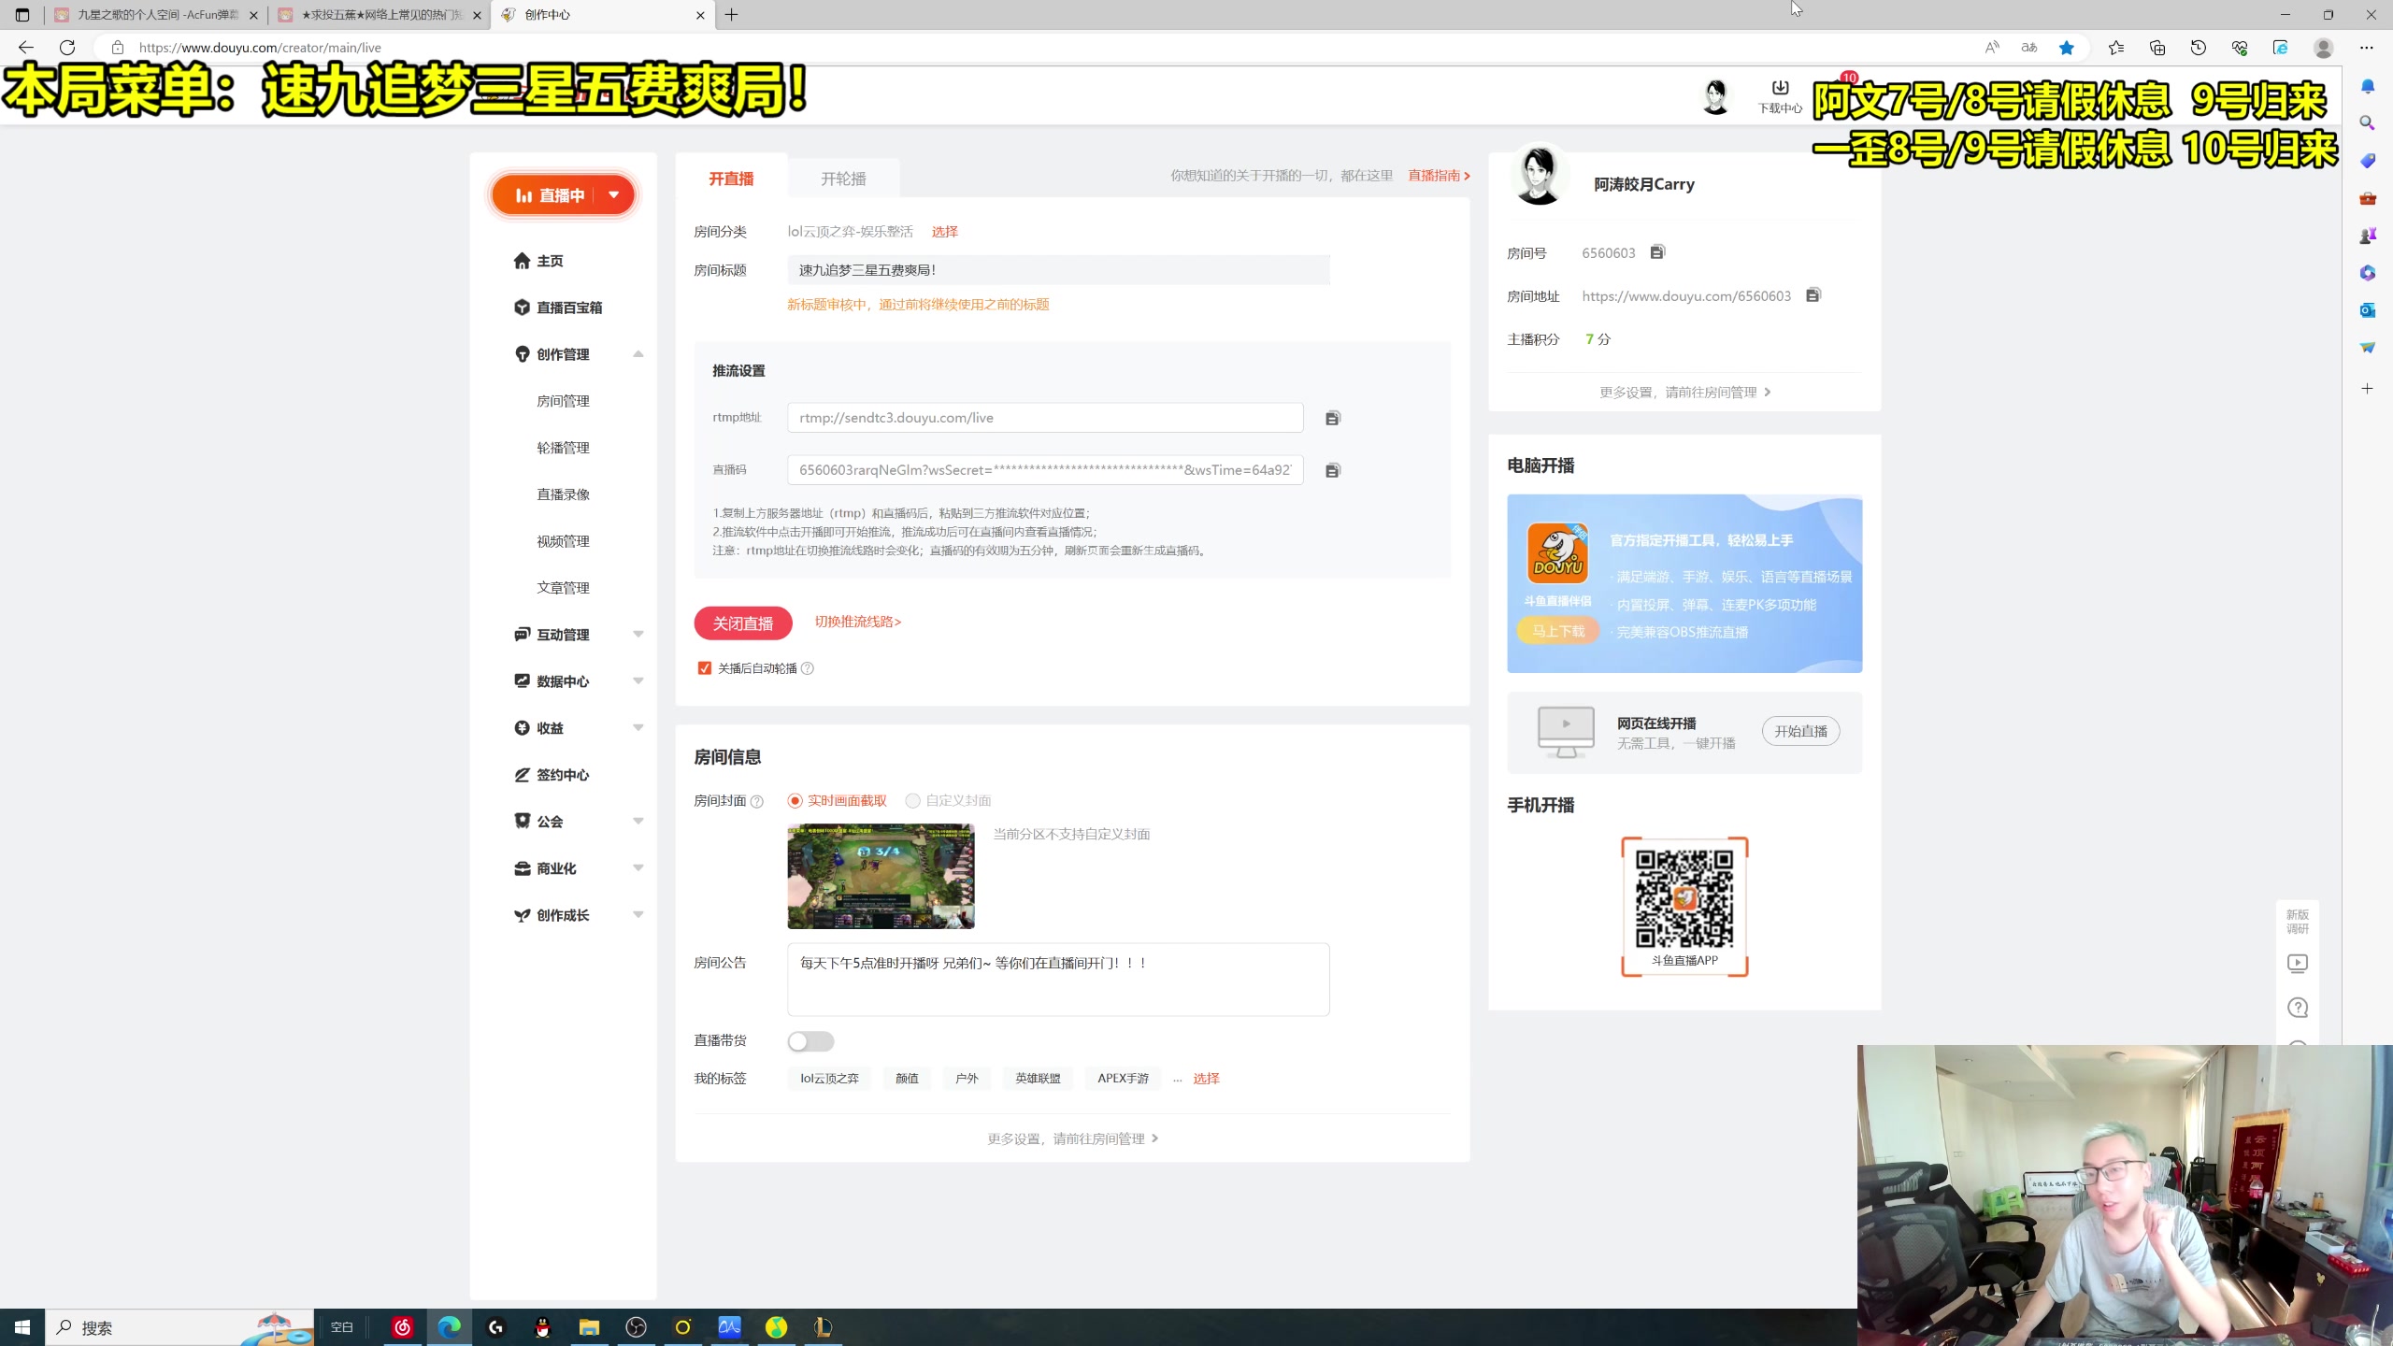The height and width of the screenshot is (1346, 2393).
Task: Open the Edge sidebar search icon
Action: [2367, 122]
